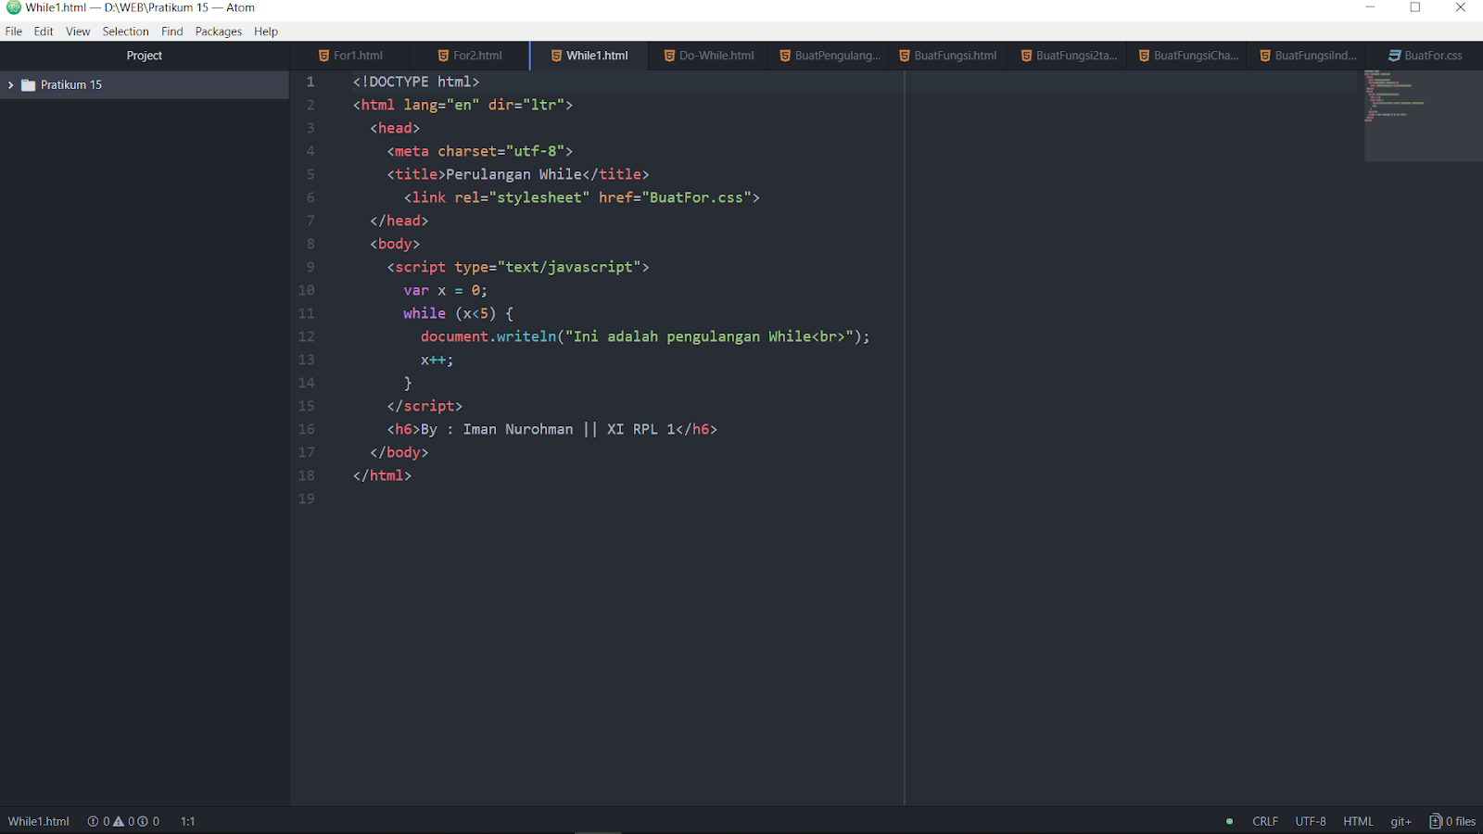Change line ending by clicking CRLF
1483x834 pixels.
(1264, 821)
